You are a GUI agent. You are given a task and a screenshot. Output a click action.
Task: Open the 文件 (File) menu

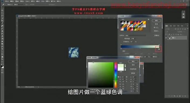click(x=7, y=1)
